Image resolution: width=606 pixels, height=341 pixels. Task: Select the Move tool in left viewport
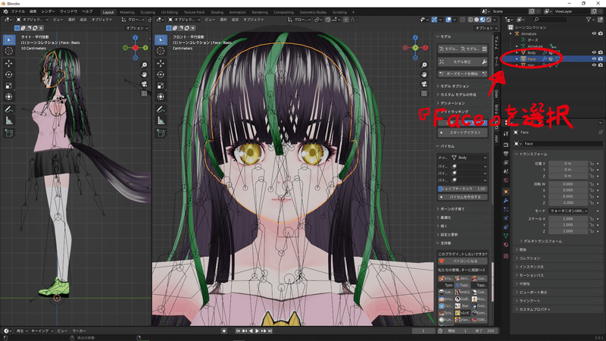(x=9, y=63)
